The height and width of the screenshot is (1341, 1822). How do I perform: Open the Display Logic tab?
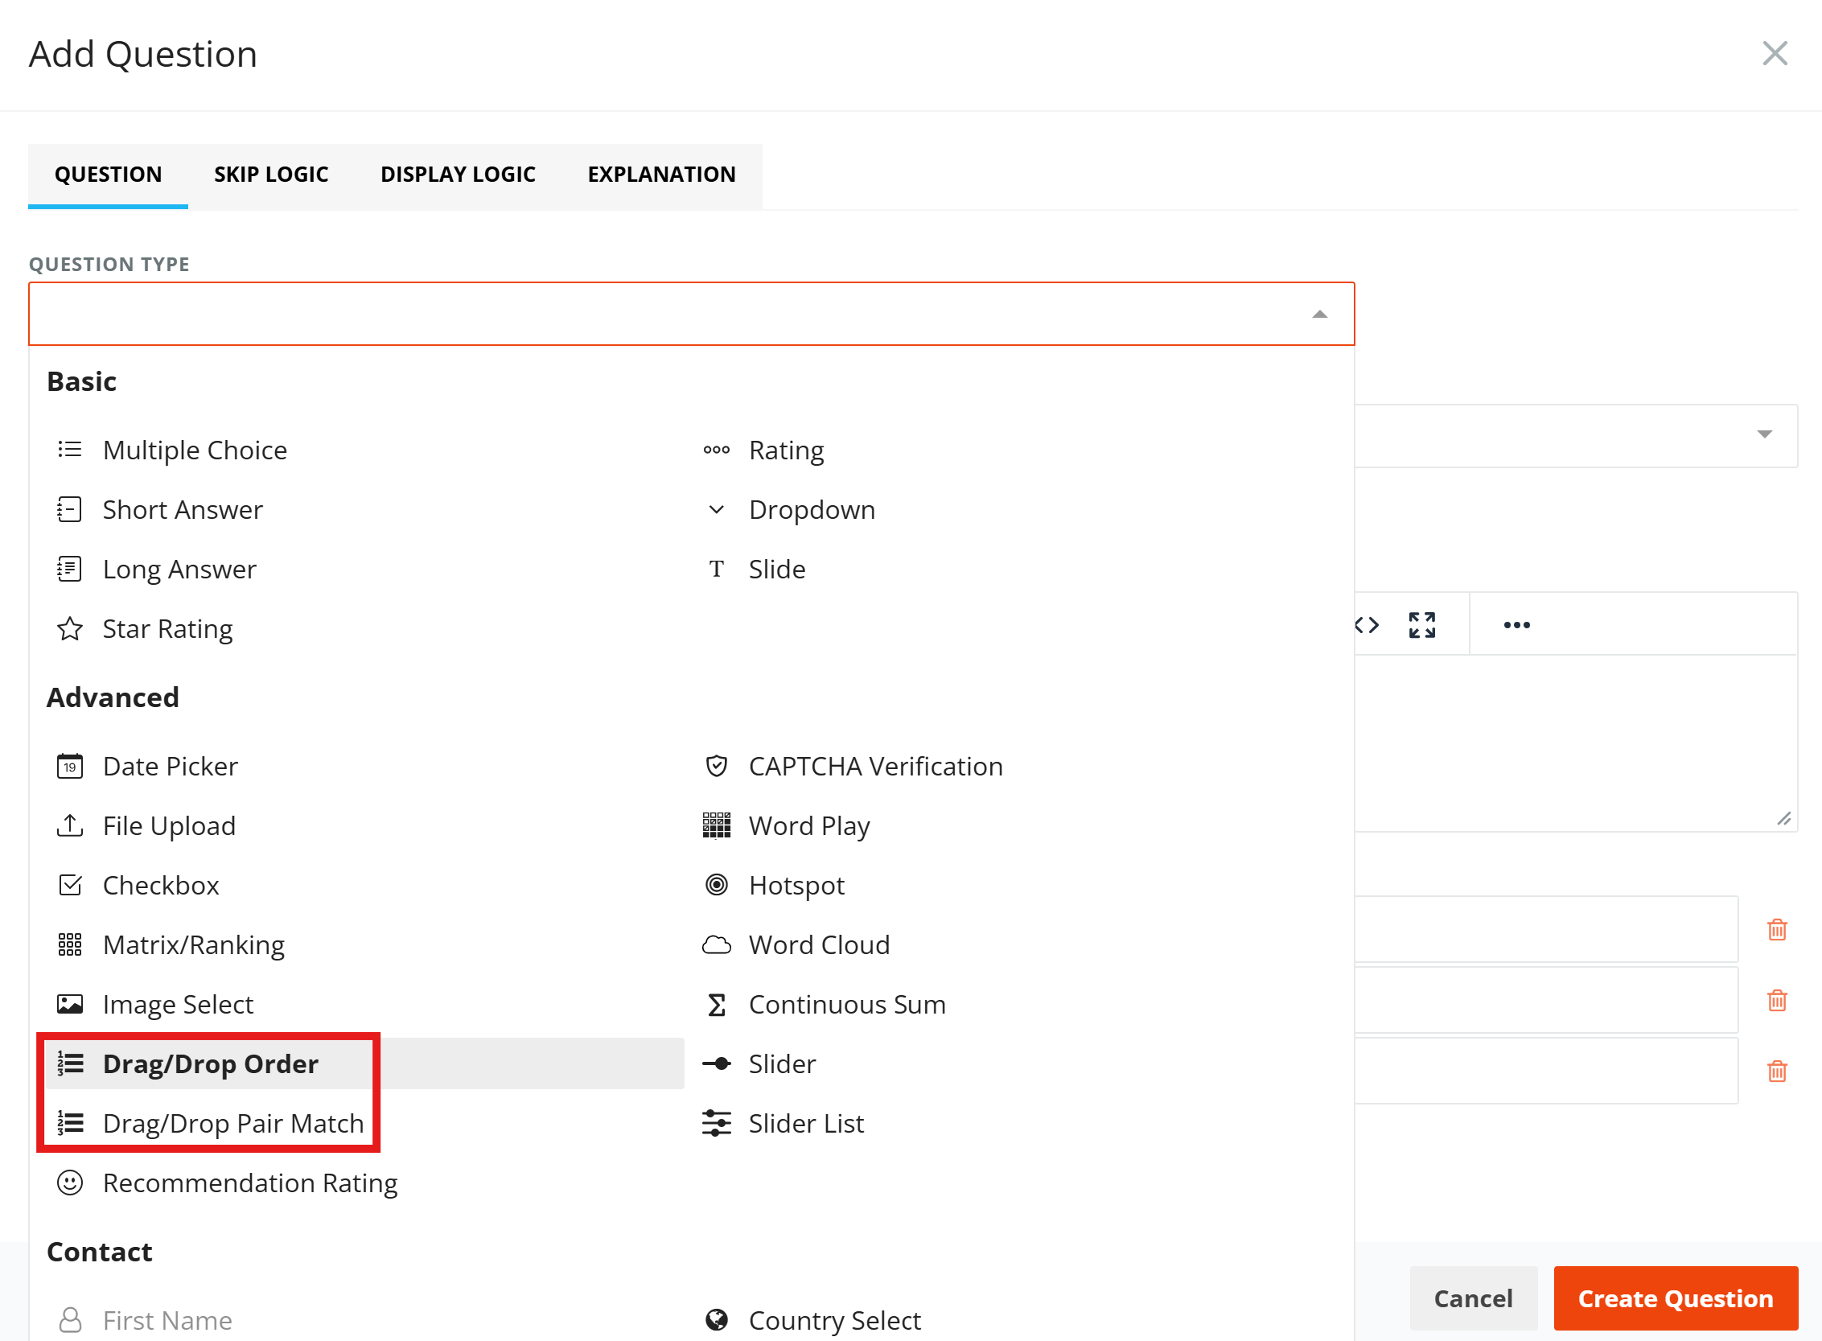coord(458,175)
